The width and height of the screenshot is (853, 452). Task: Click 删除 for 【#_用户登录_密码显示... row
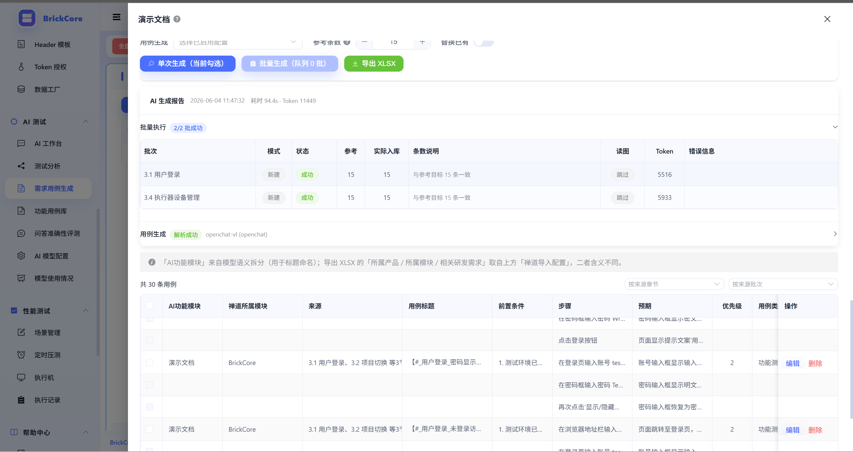click(x=815, y=363)
